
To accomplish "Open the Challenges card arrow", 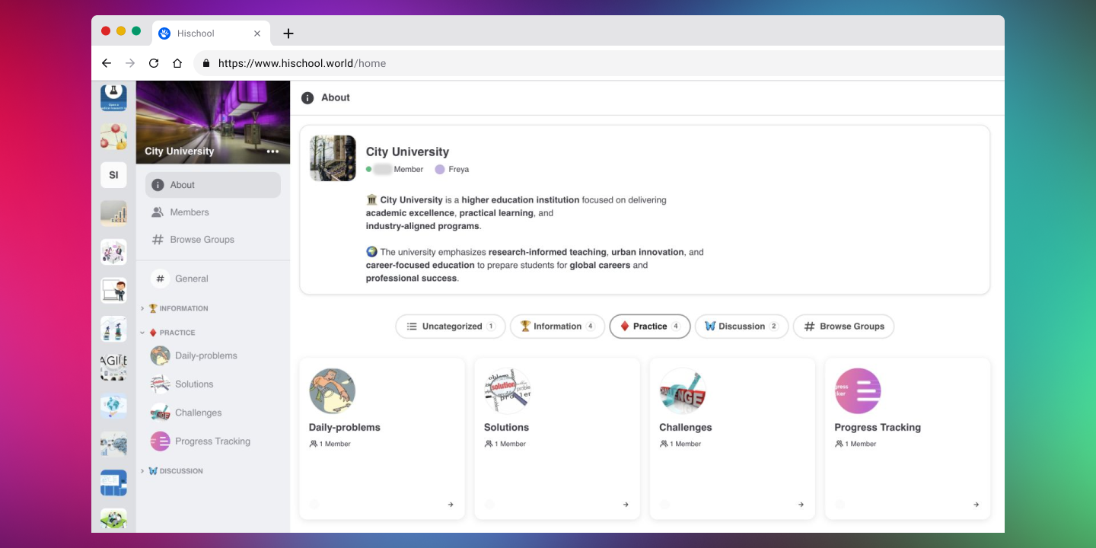I will point(801,505).
